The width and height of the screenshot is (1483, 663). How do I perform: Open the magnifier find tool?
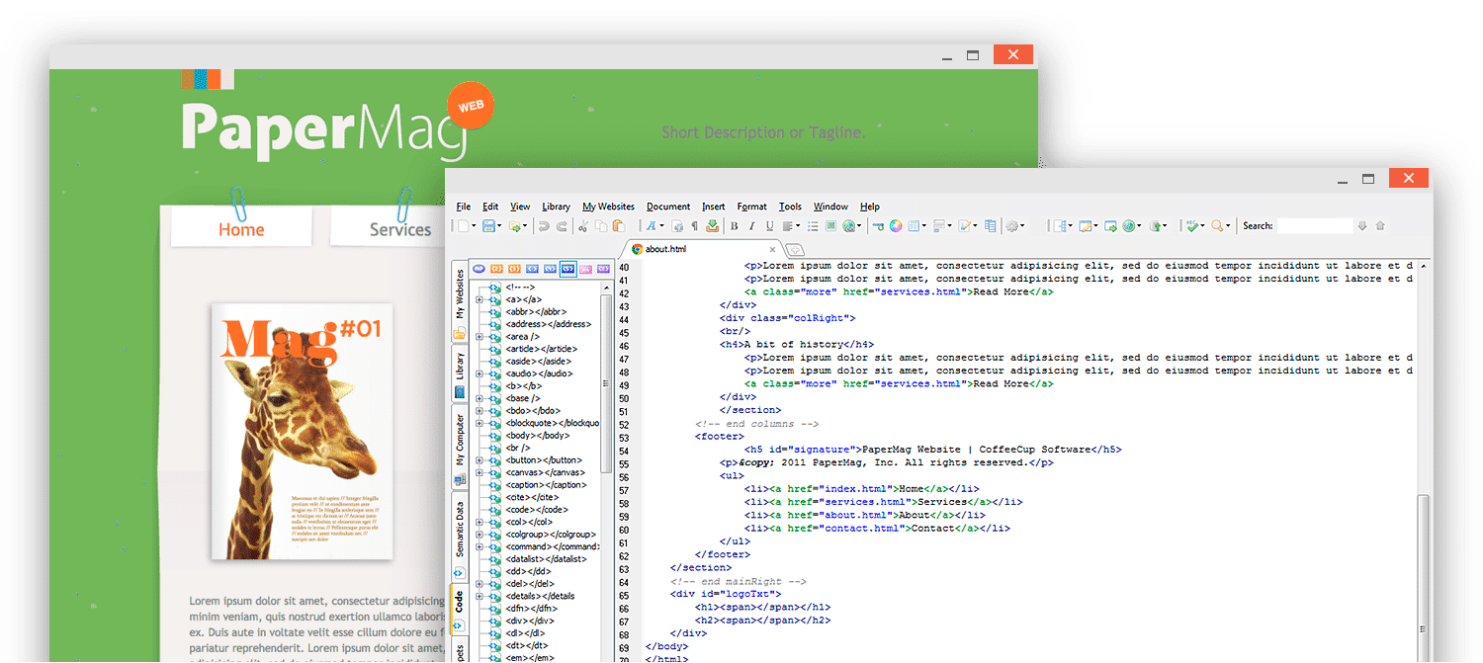tap(1218, 226)
